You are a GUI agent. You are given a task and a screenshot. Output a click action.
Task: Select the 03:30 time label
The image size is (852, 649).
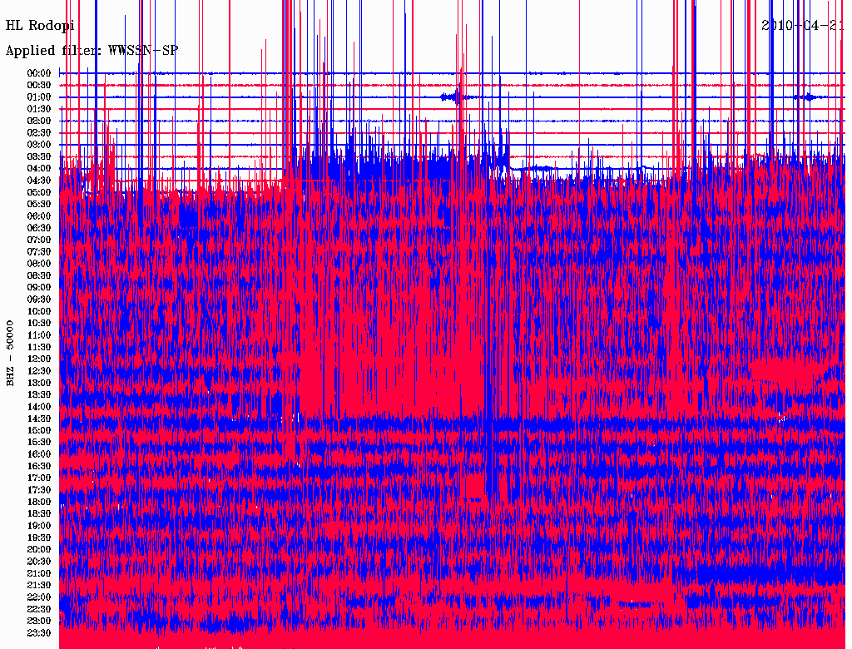coord(39,156)
